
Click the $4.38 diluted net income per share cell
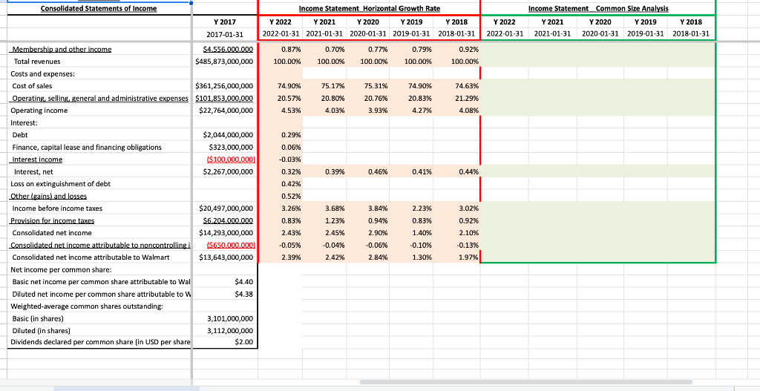[226, 294]
